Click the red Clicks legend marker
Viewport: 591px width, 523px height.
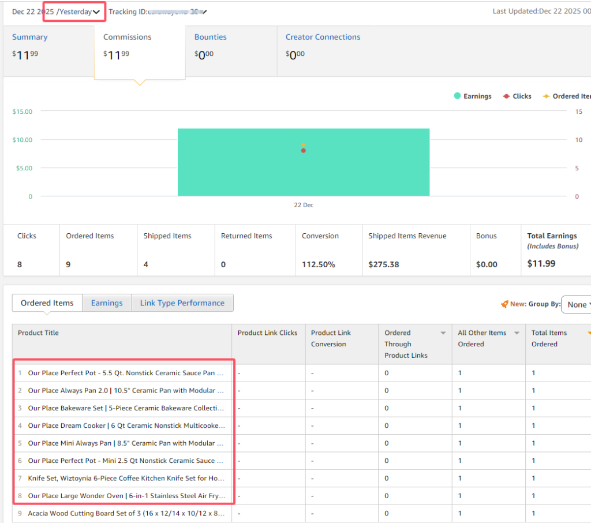point(506,96)
